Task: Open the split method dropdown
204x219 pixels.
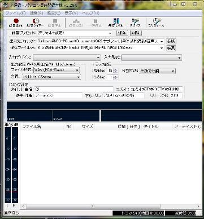Action: tap(158, 71)
